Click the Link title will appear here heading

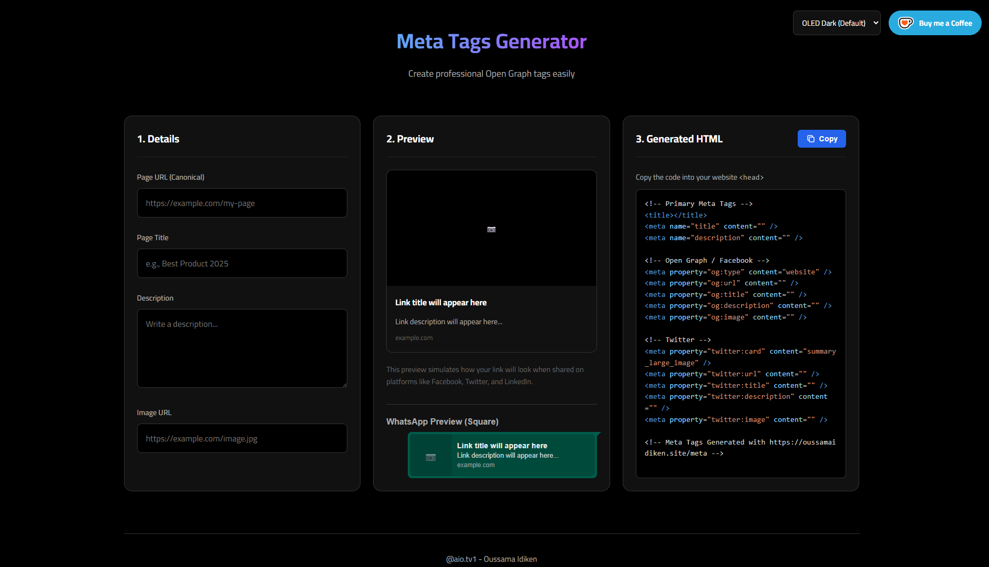(x=440, y=302)
